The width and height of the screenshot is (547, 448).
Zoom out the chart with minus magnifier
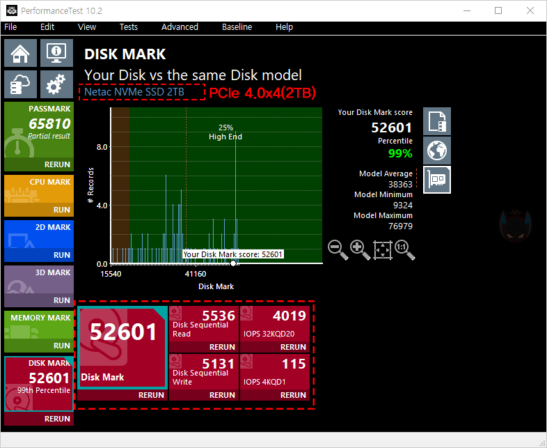coord(338,250)
